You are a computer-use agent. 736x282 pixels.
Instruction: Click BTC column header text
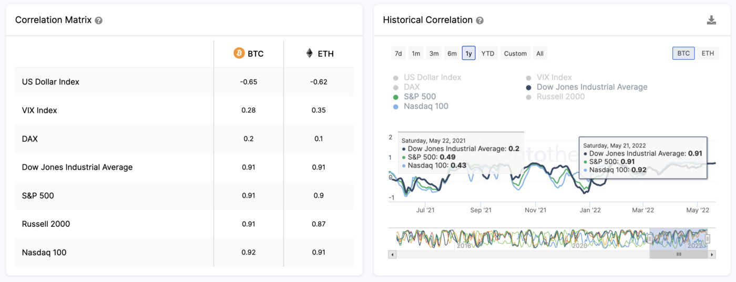tap(255, 54)
